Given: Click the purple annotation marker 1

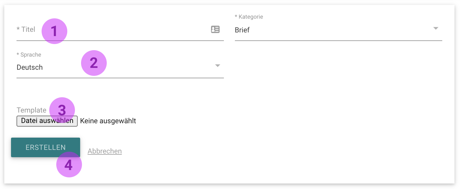Looking at the screenshot, I should (x=54, y=31).
